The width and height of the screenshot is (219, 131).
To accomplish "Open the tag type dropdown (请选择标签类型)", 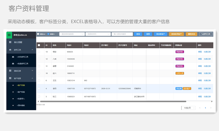I will coord(72,34).
